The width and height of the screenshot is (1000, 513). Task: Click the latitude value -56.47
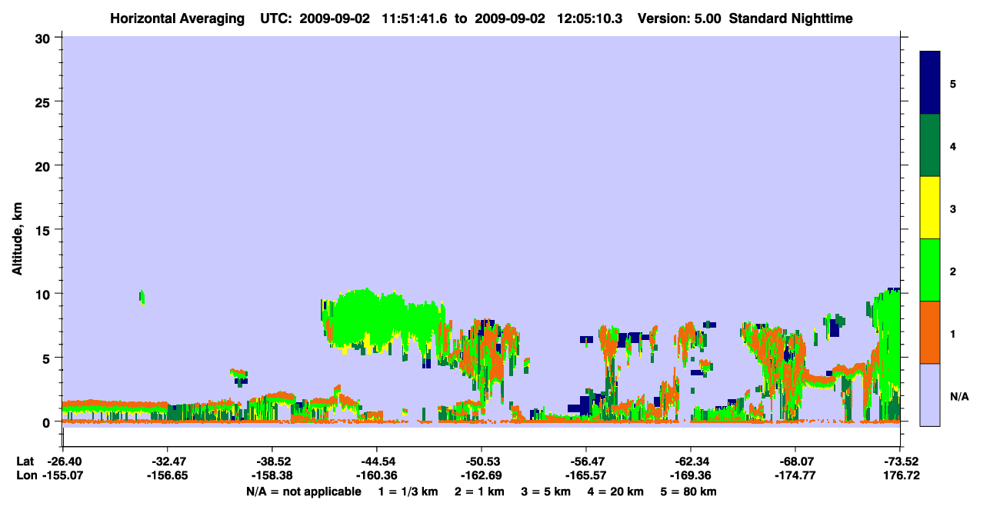(x=585, y=461)
